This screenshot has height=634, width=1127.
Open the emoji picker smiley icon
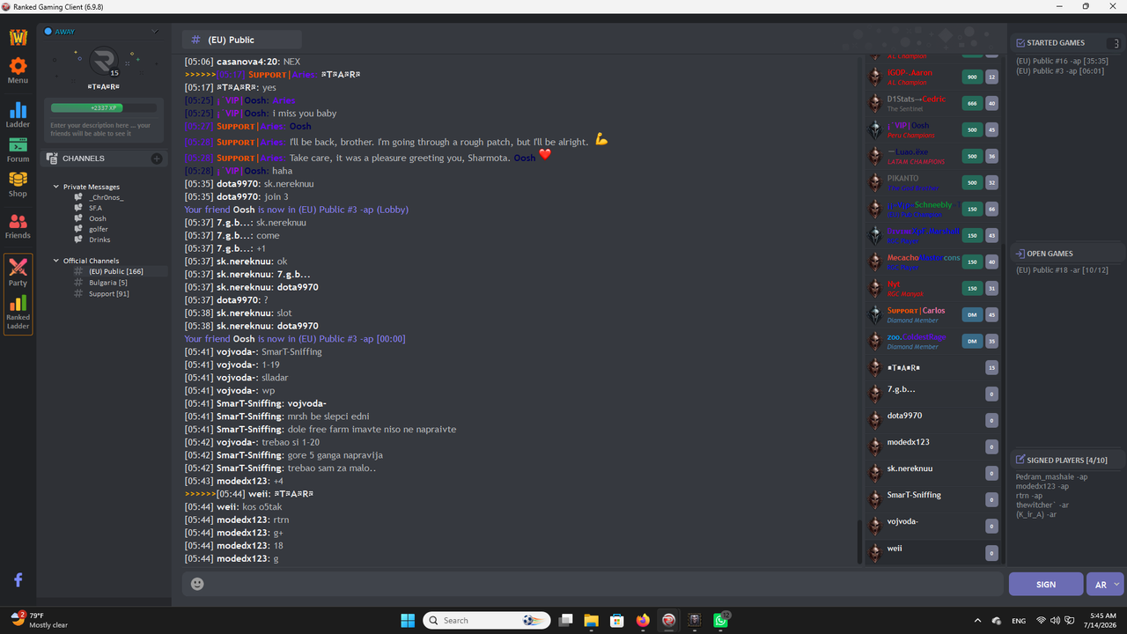197,584
